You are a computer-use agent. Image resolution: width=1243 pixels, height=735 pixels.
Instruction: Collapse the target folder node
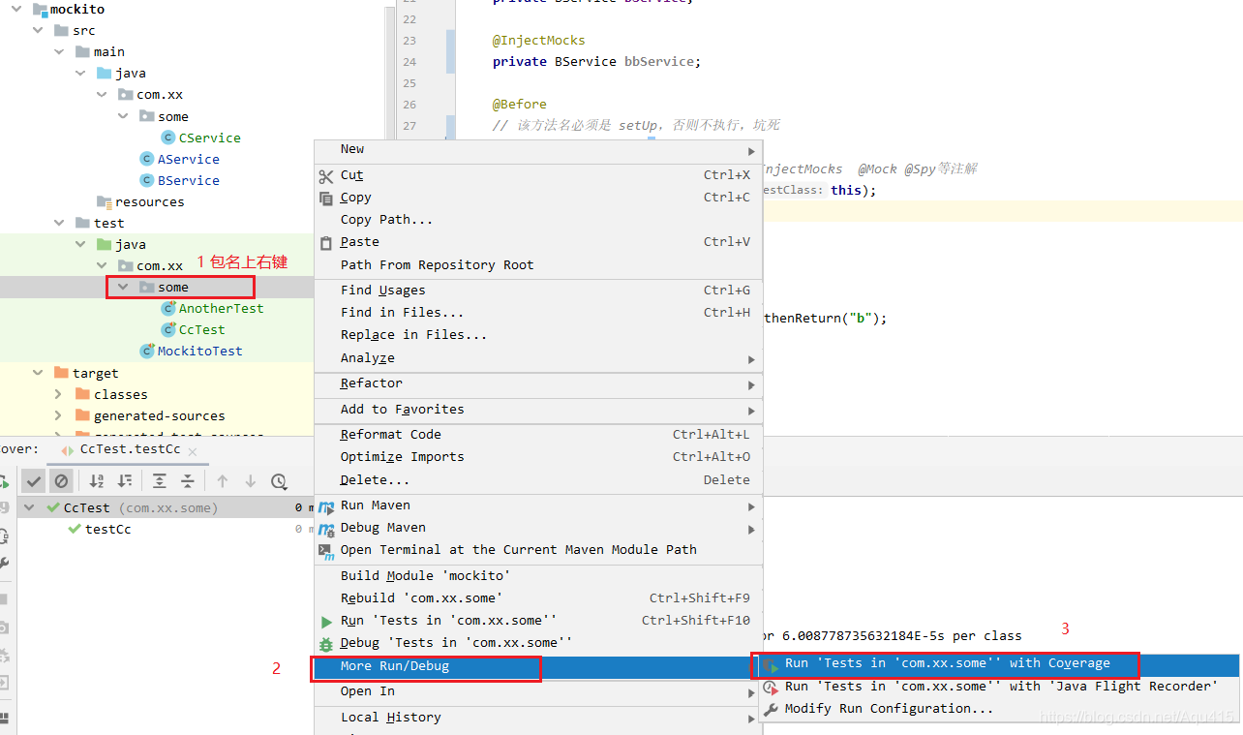point(39,373)
